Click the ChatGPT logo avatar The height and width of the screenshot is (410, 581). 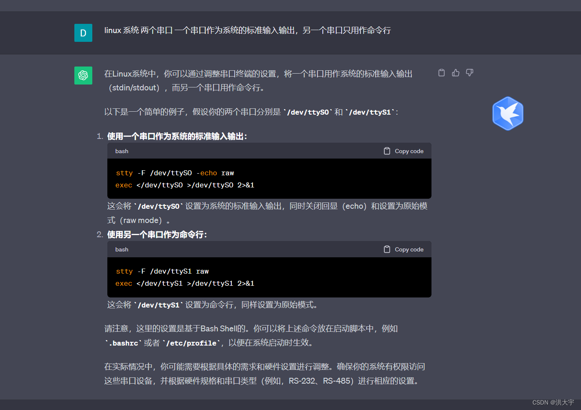pos(83,75)
